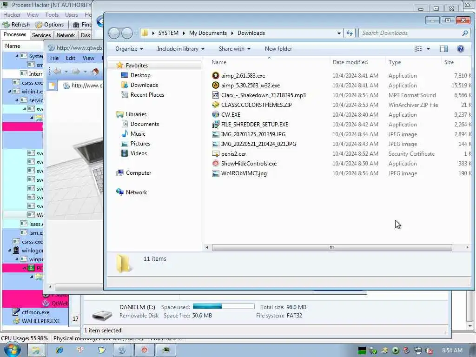Select the FILE_SHREDDER_SETUP.EXE icon
476x357 pixels.
pos(216,124)
